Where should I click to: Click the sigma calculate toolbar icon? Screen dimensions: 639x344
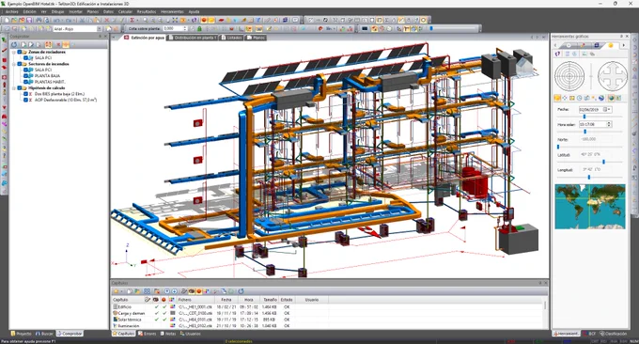132,20
